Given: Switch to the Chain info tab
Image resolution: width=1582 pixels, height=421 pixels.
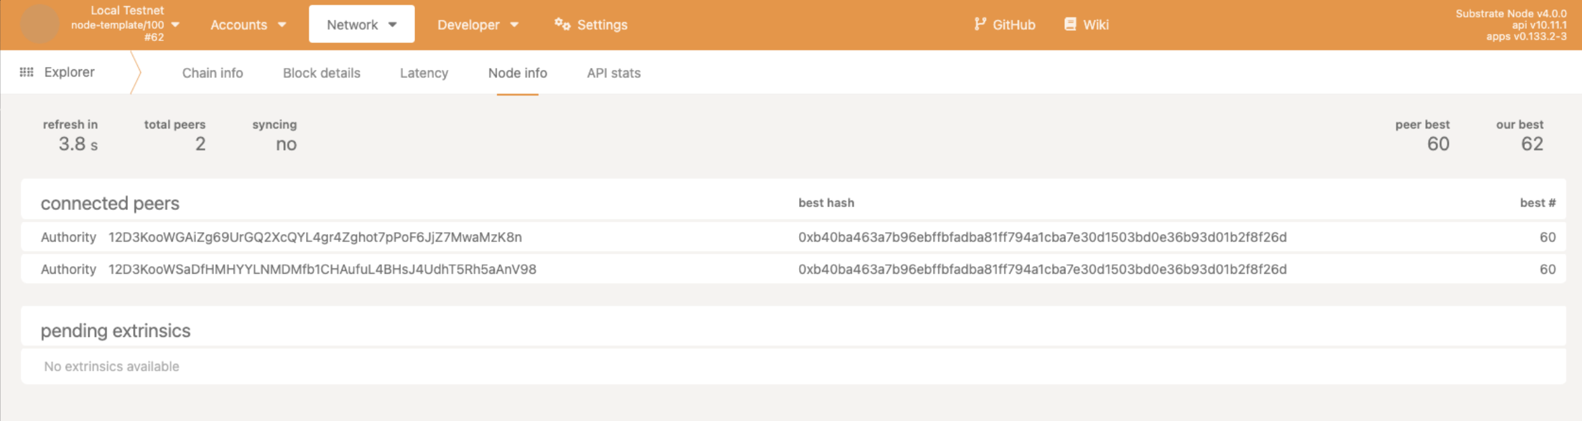Looking at the screenshot, I should coord(213,73).
